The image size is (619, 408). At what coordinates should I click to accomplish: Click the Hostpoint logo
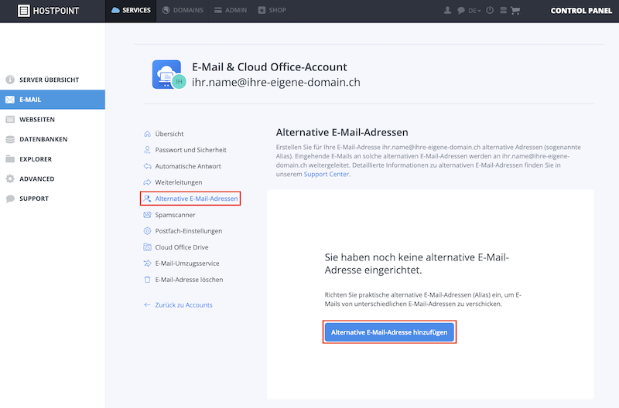coord(49,11)
